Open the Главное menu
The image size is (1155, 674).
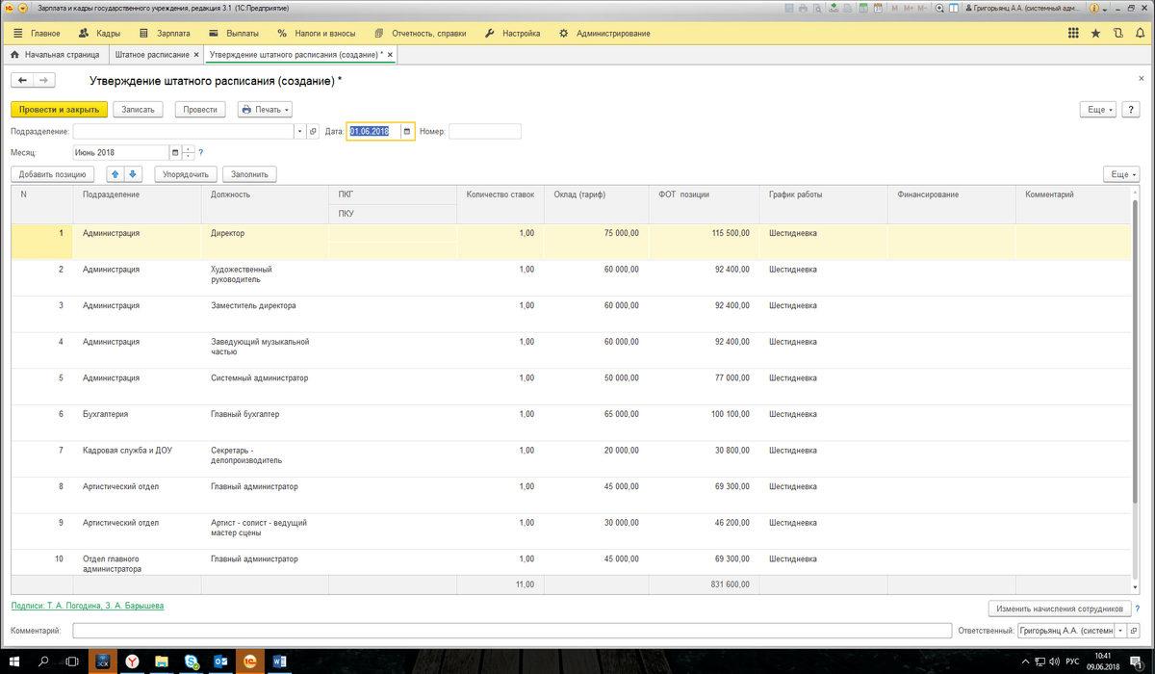click(37, 33)
